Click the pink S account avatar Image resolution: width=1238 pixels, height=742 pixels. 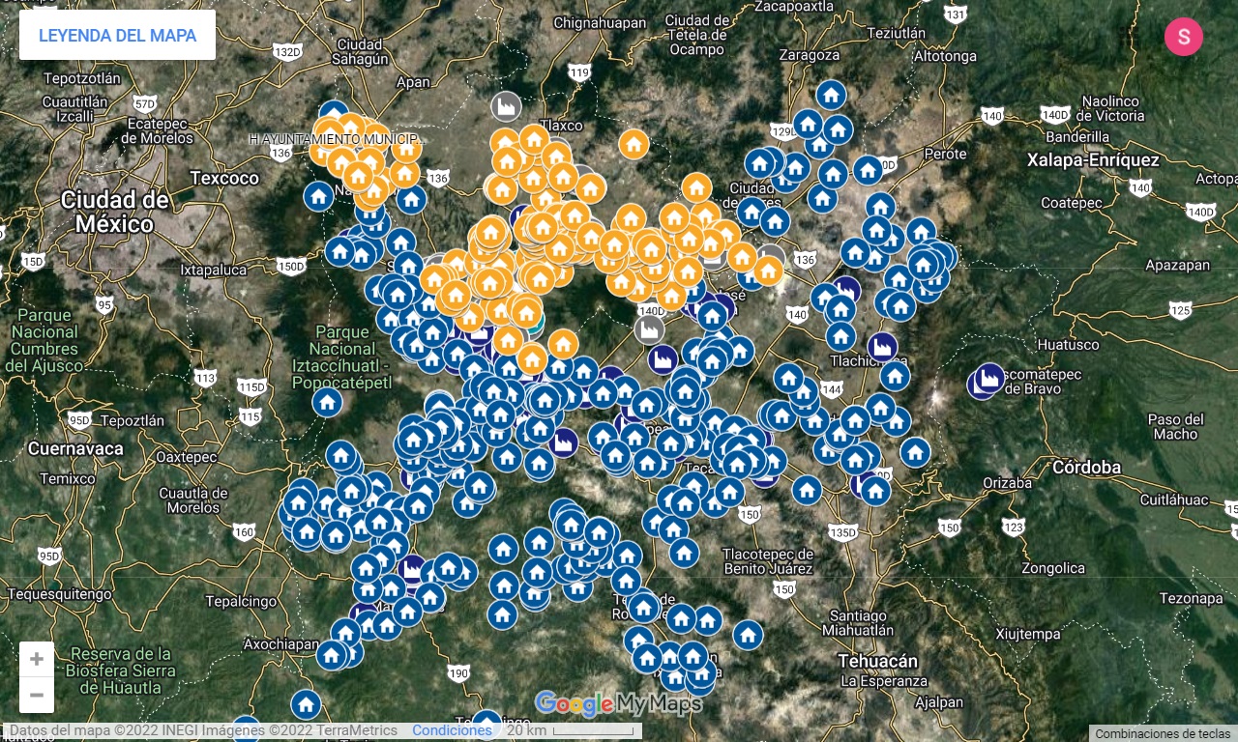(1183, 37)
